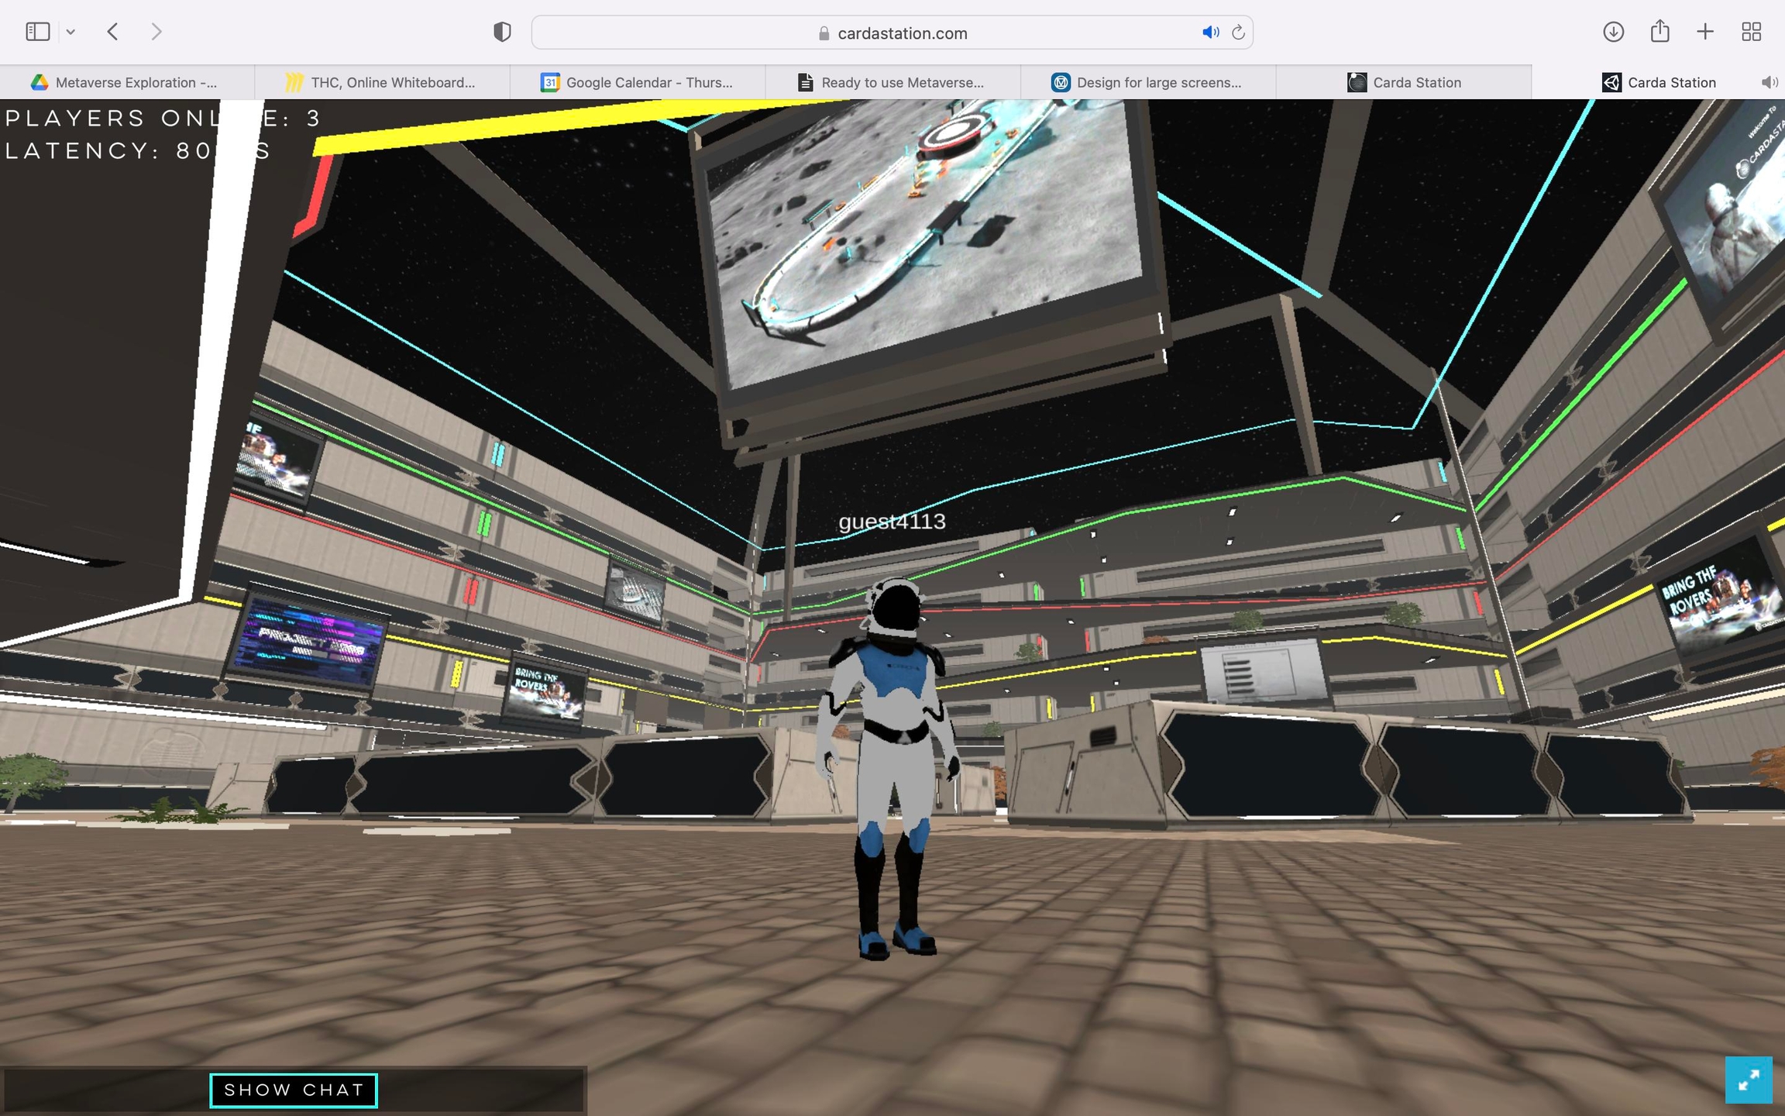The height and width of the screenshot is (1116, 1785).
Task: Open the privacy shield report
Action: [x=502, y=32]
